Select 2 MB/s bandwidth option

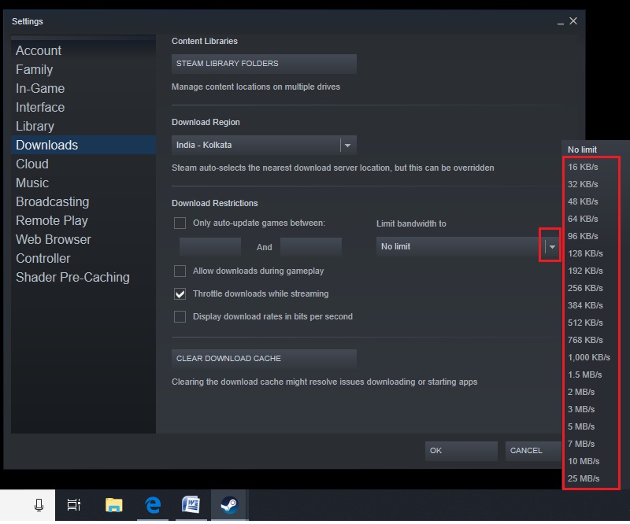tap(581, 392)
